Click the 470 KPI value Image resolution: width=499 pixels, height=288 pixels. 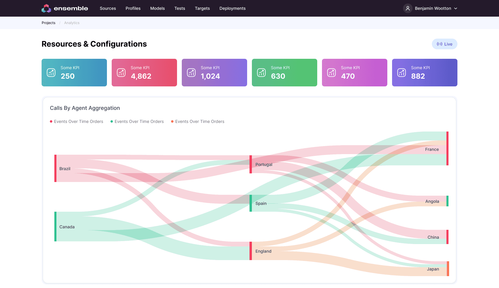click(x=348, y=76)
